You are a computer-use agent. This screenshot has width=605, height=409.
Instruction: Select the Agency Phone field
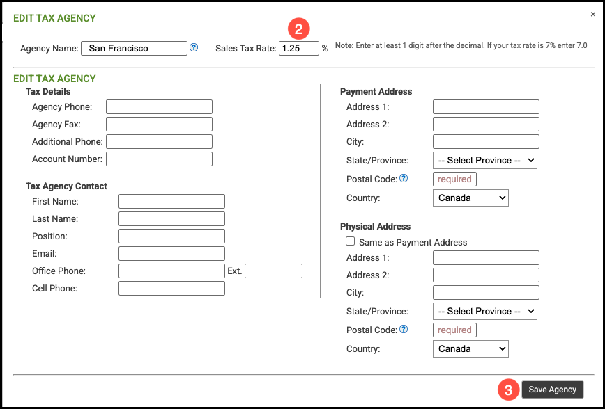(160, 106)
